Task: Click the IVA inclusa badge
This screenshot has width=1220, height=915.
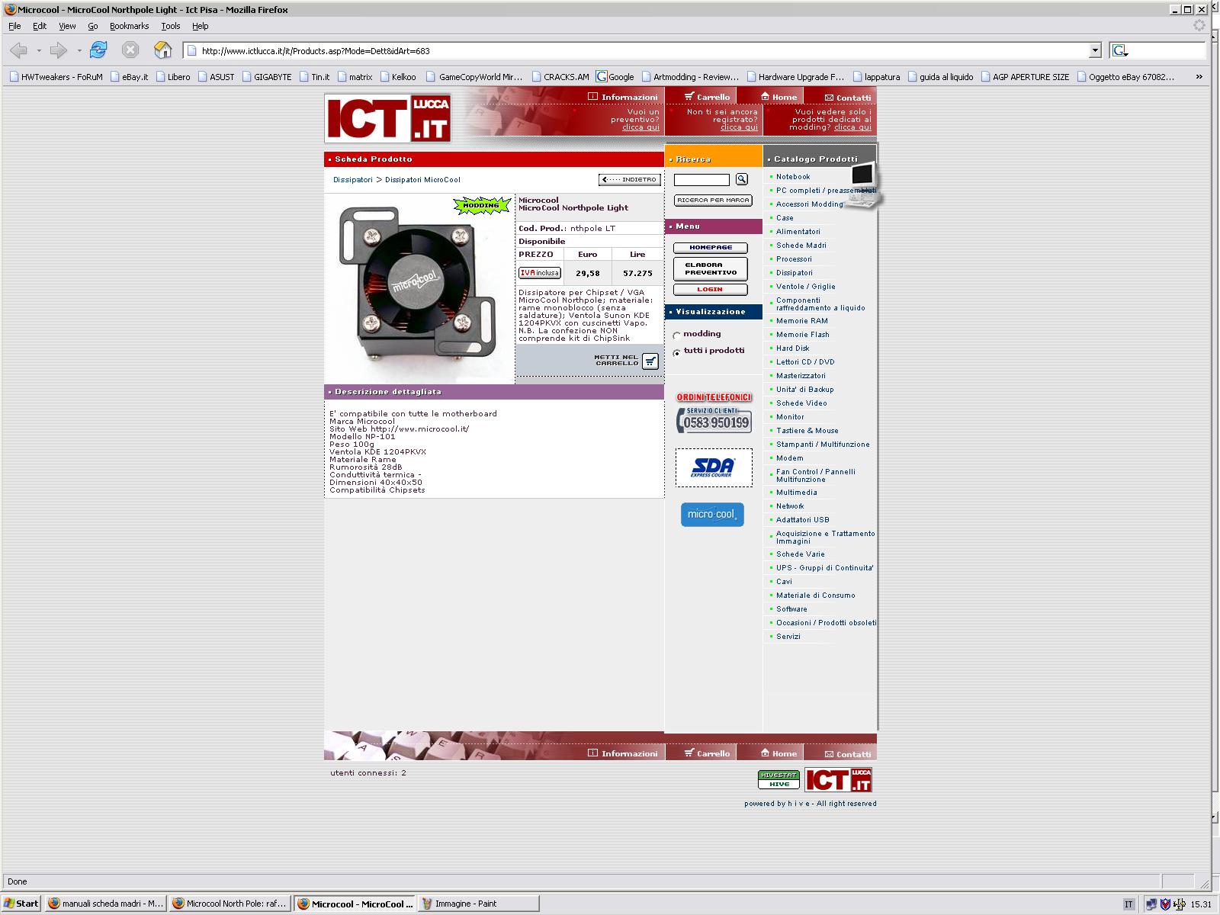Action: coord(540,273)
